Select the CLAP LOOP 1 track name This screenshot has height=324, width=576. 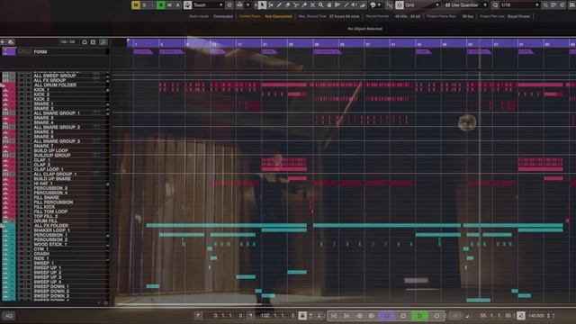(x=49, y=169)
